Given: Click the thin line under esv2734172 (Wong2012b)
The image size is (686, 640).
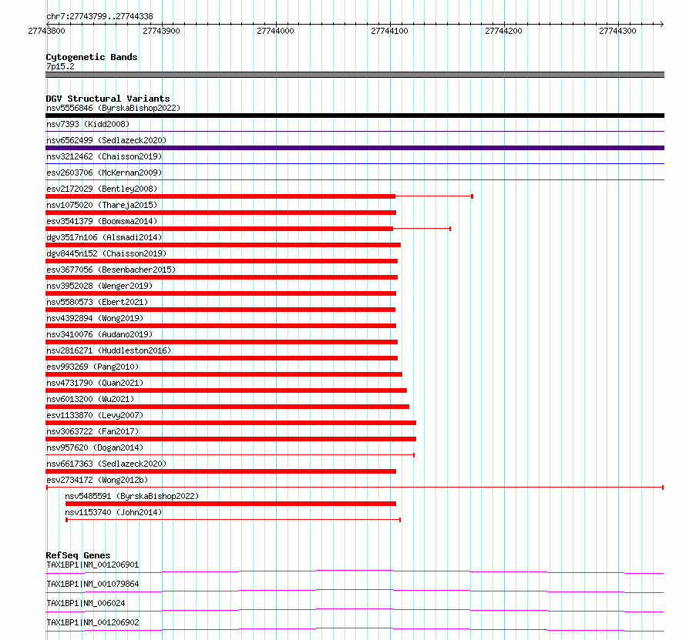Looking at the screenshot, I should coord(355,488).
